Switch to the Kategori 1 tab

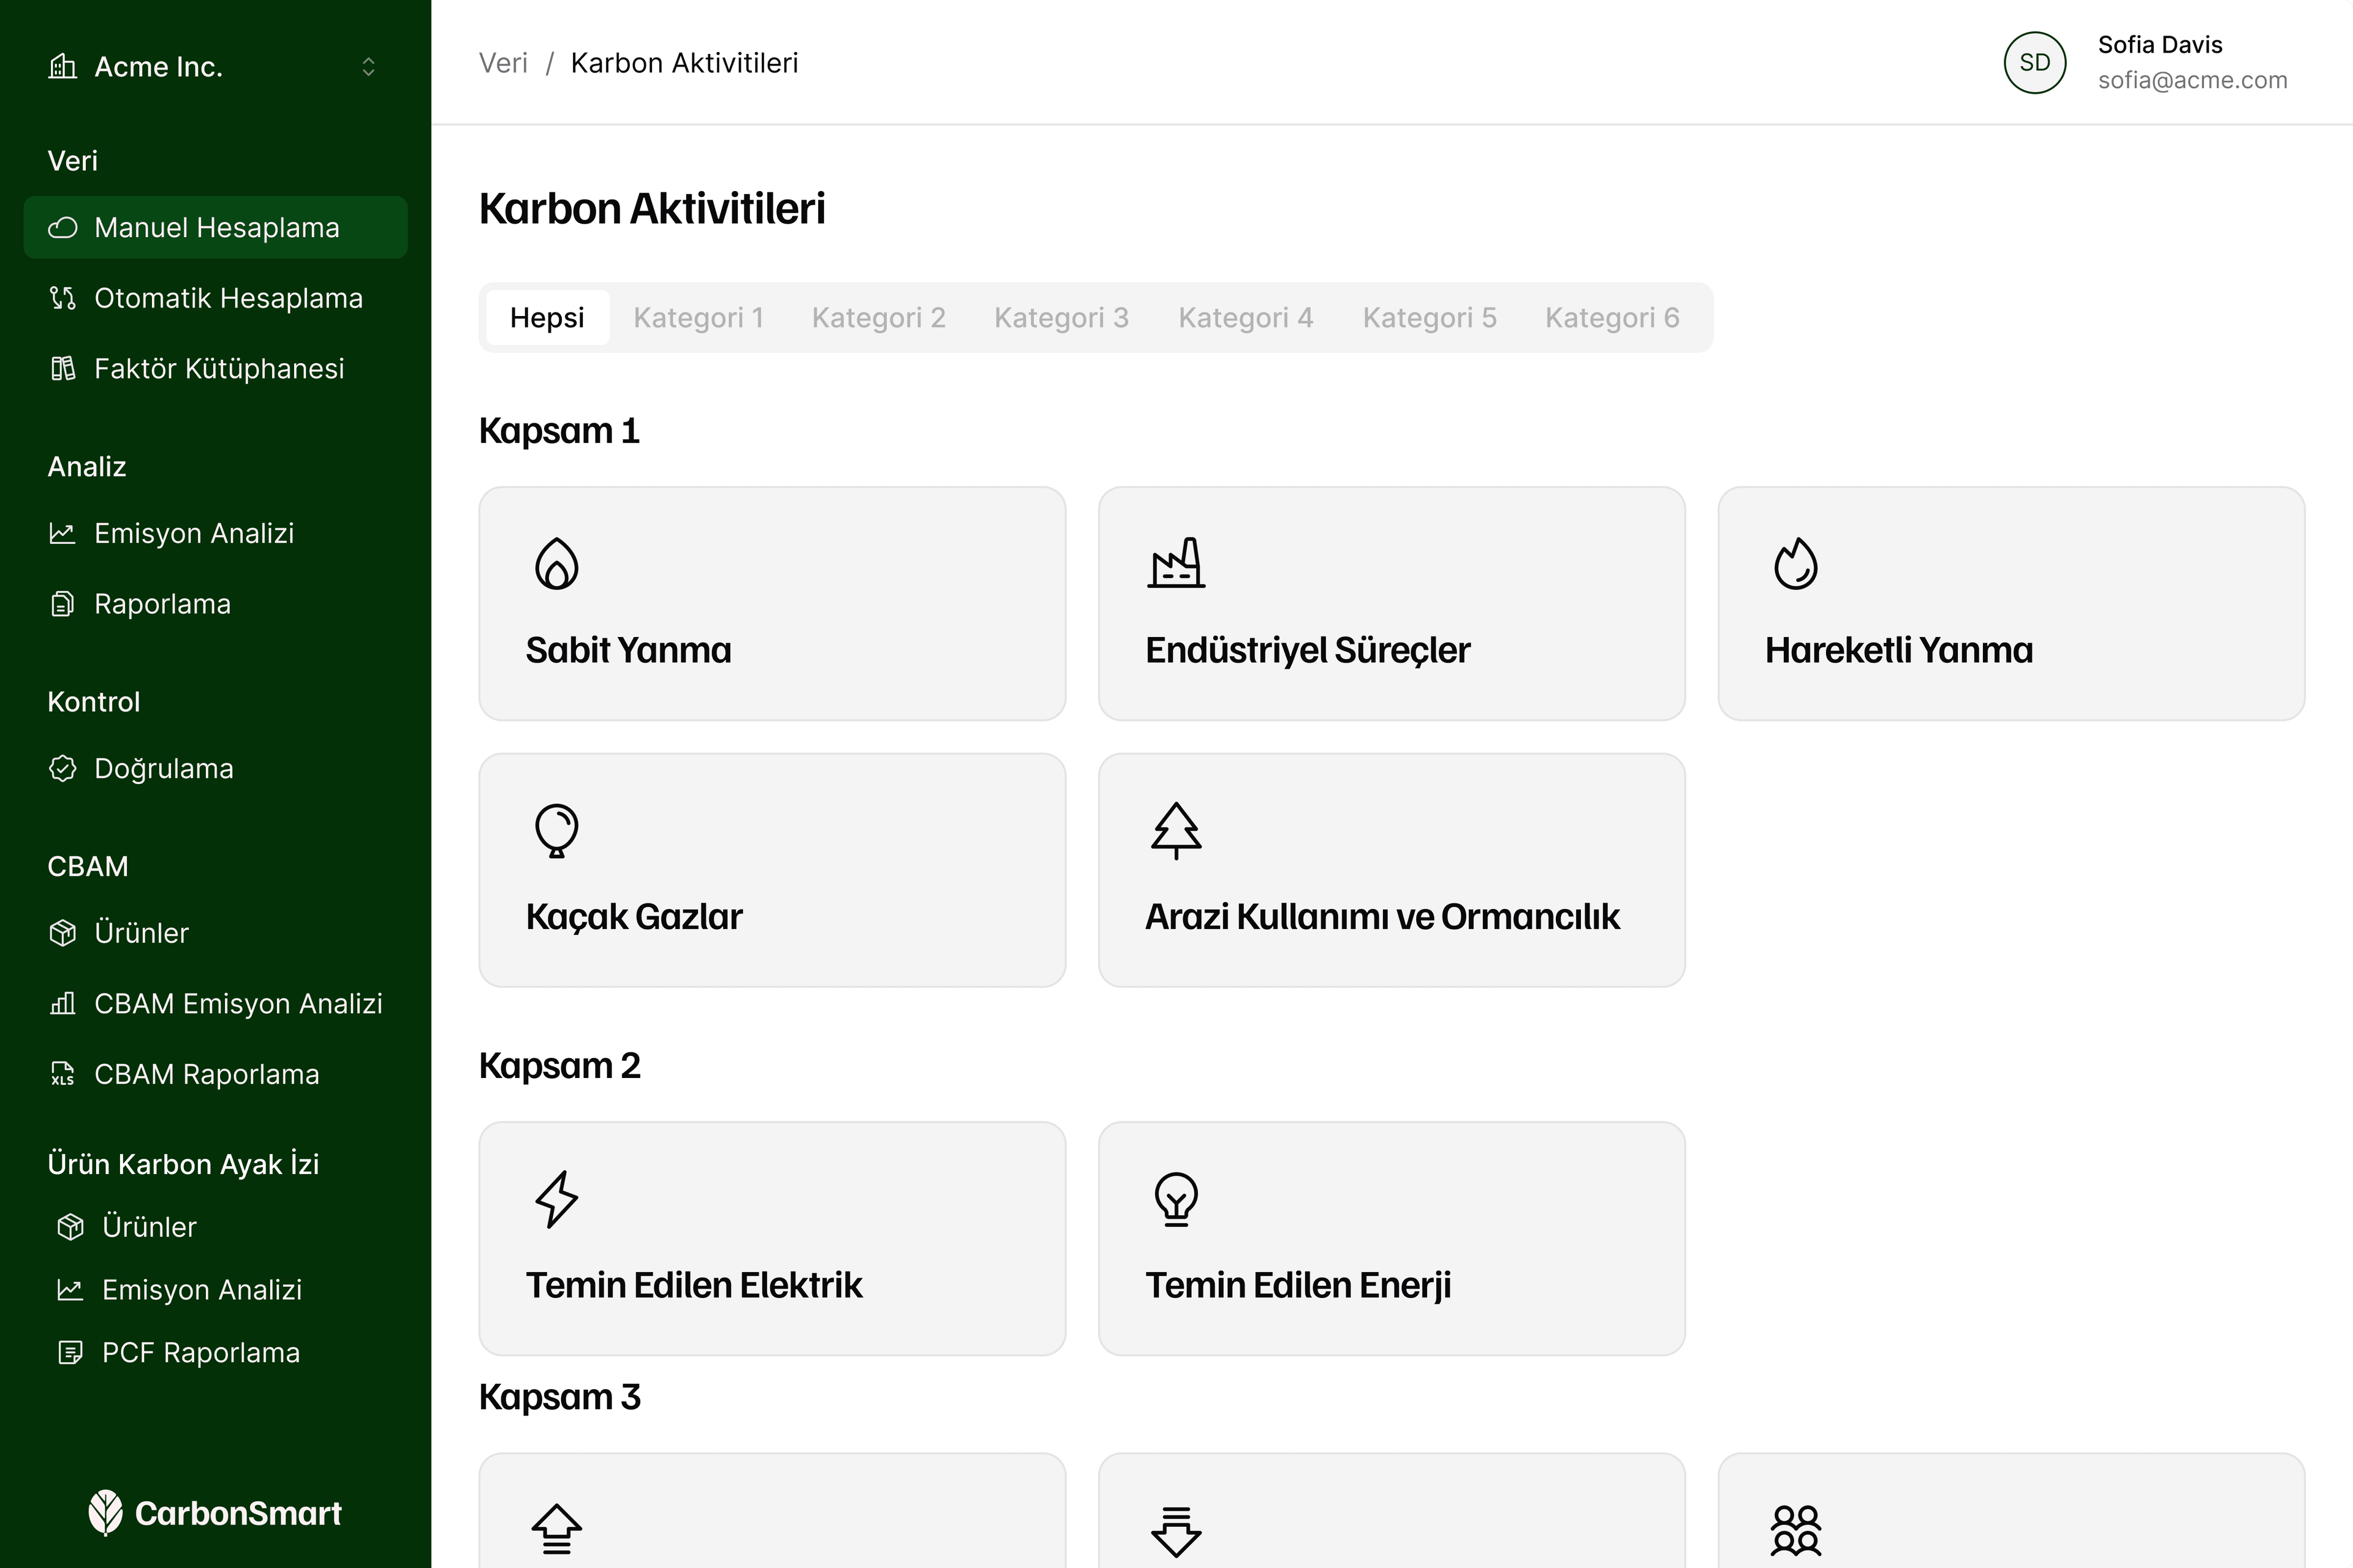(x=699, y=318)
